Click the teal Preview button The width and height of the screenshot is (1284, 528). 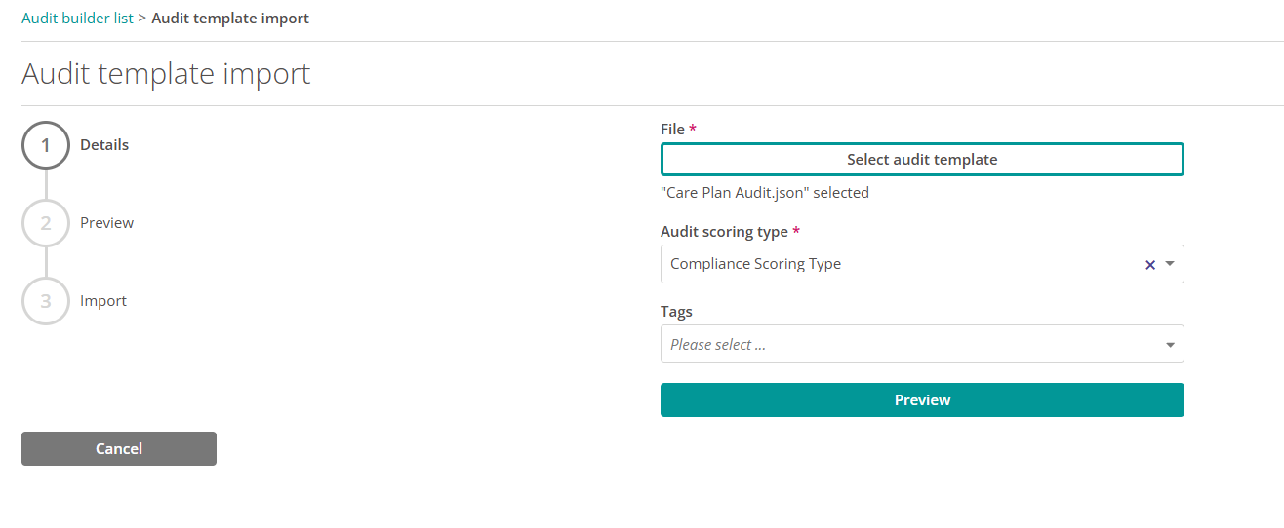(922, 399)
